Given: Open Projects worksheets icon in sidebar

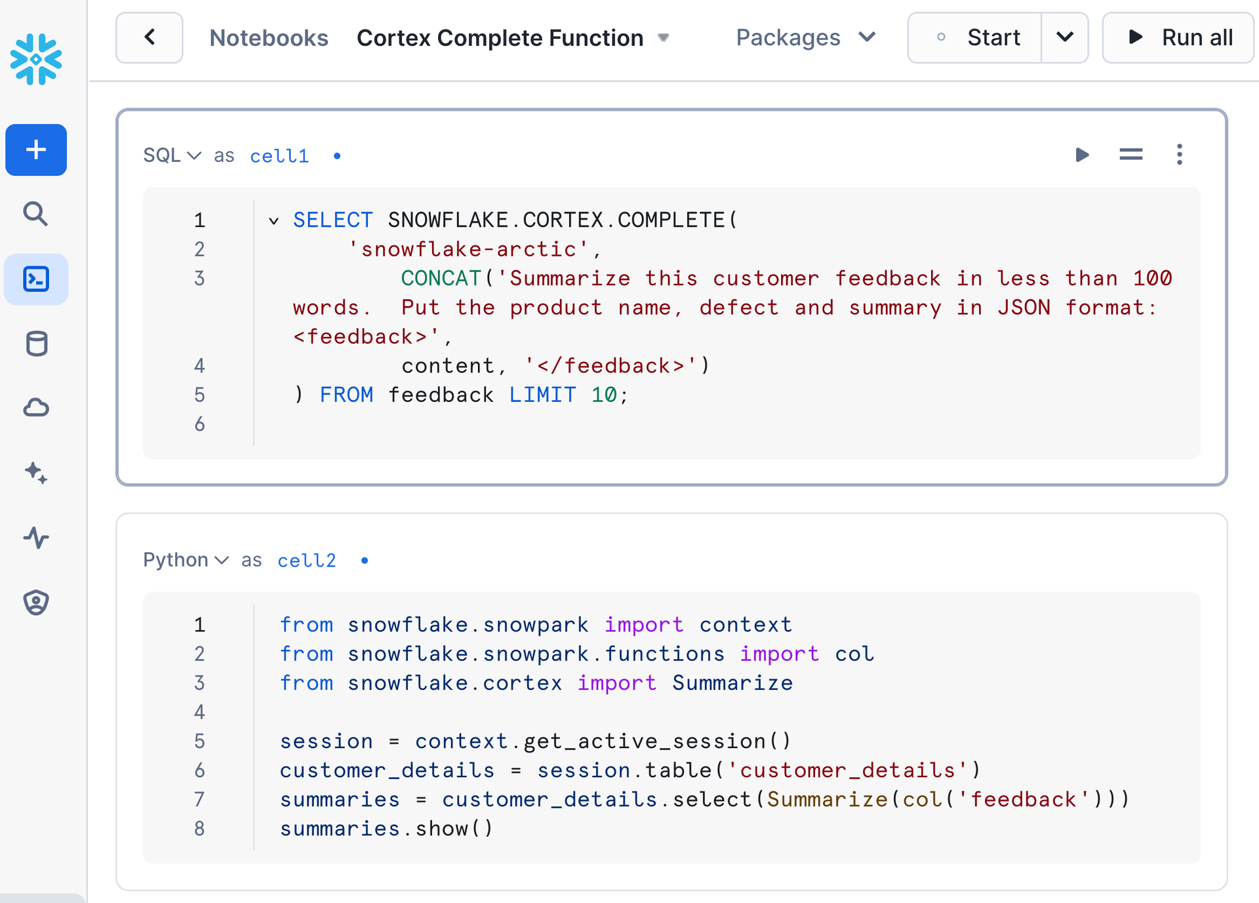Looking at the screenshot, I should point(36,279).
